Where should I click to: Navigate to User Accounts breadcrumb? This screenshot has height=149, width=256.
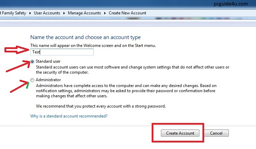(x=47, y=13)
